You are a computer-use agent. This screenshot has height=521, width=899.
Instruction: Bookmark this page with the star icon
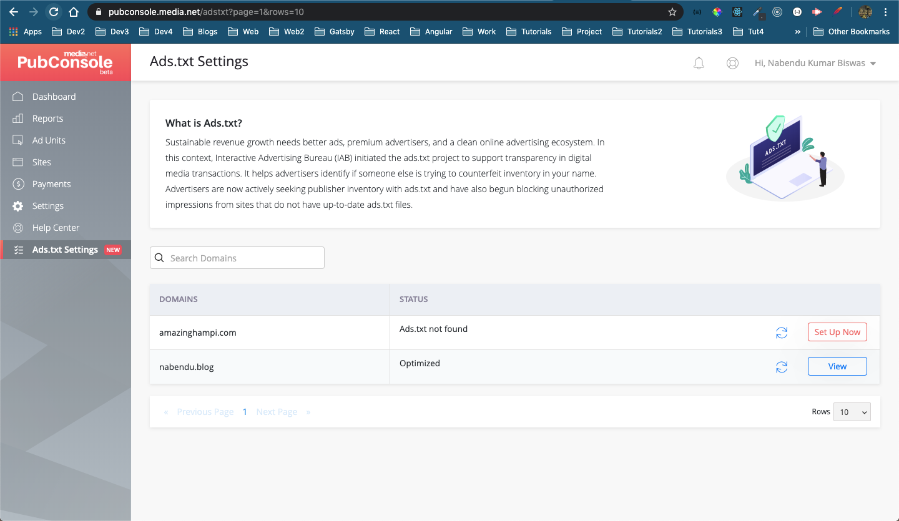click(672, 12)
